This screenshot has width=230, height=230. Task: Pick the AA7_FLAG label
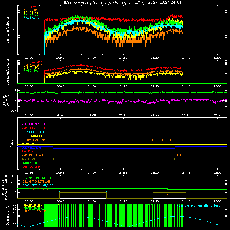(x=28, y=159)
